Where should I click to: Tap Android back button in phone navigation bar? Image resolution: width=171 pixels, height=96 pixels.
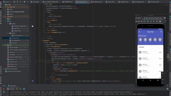143,80
